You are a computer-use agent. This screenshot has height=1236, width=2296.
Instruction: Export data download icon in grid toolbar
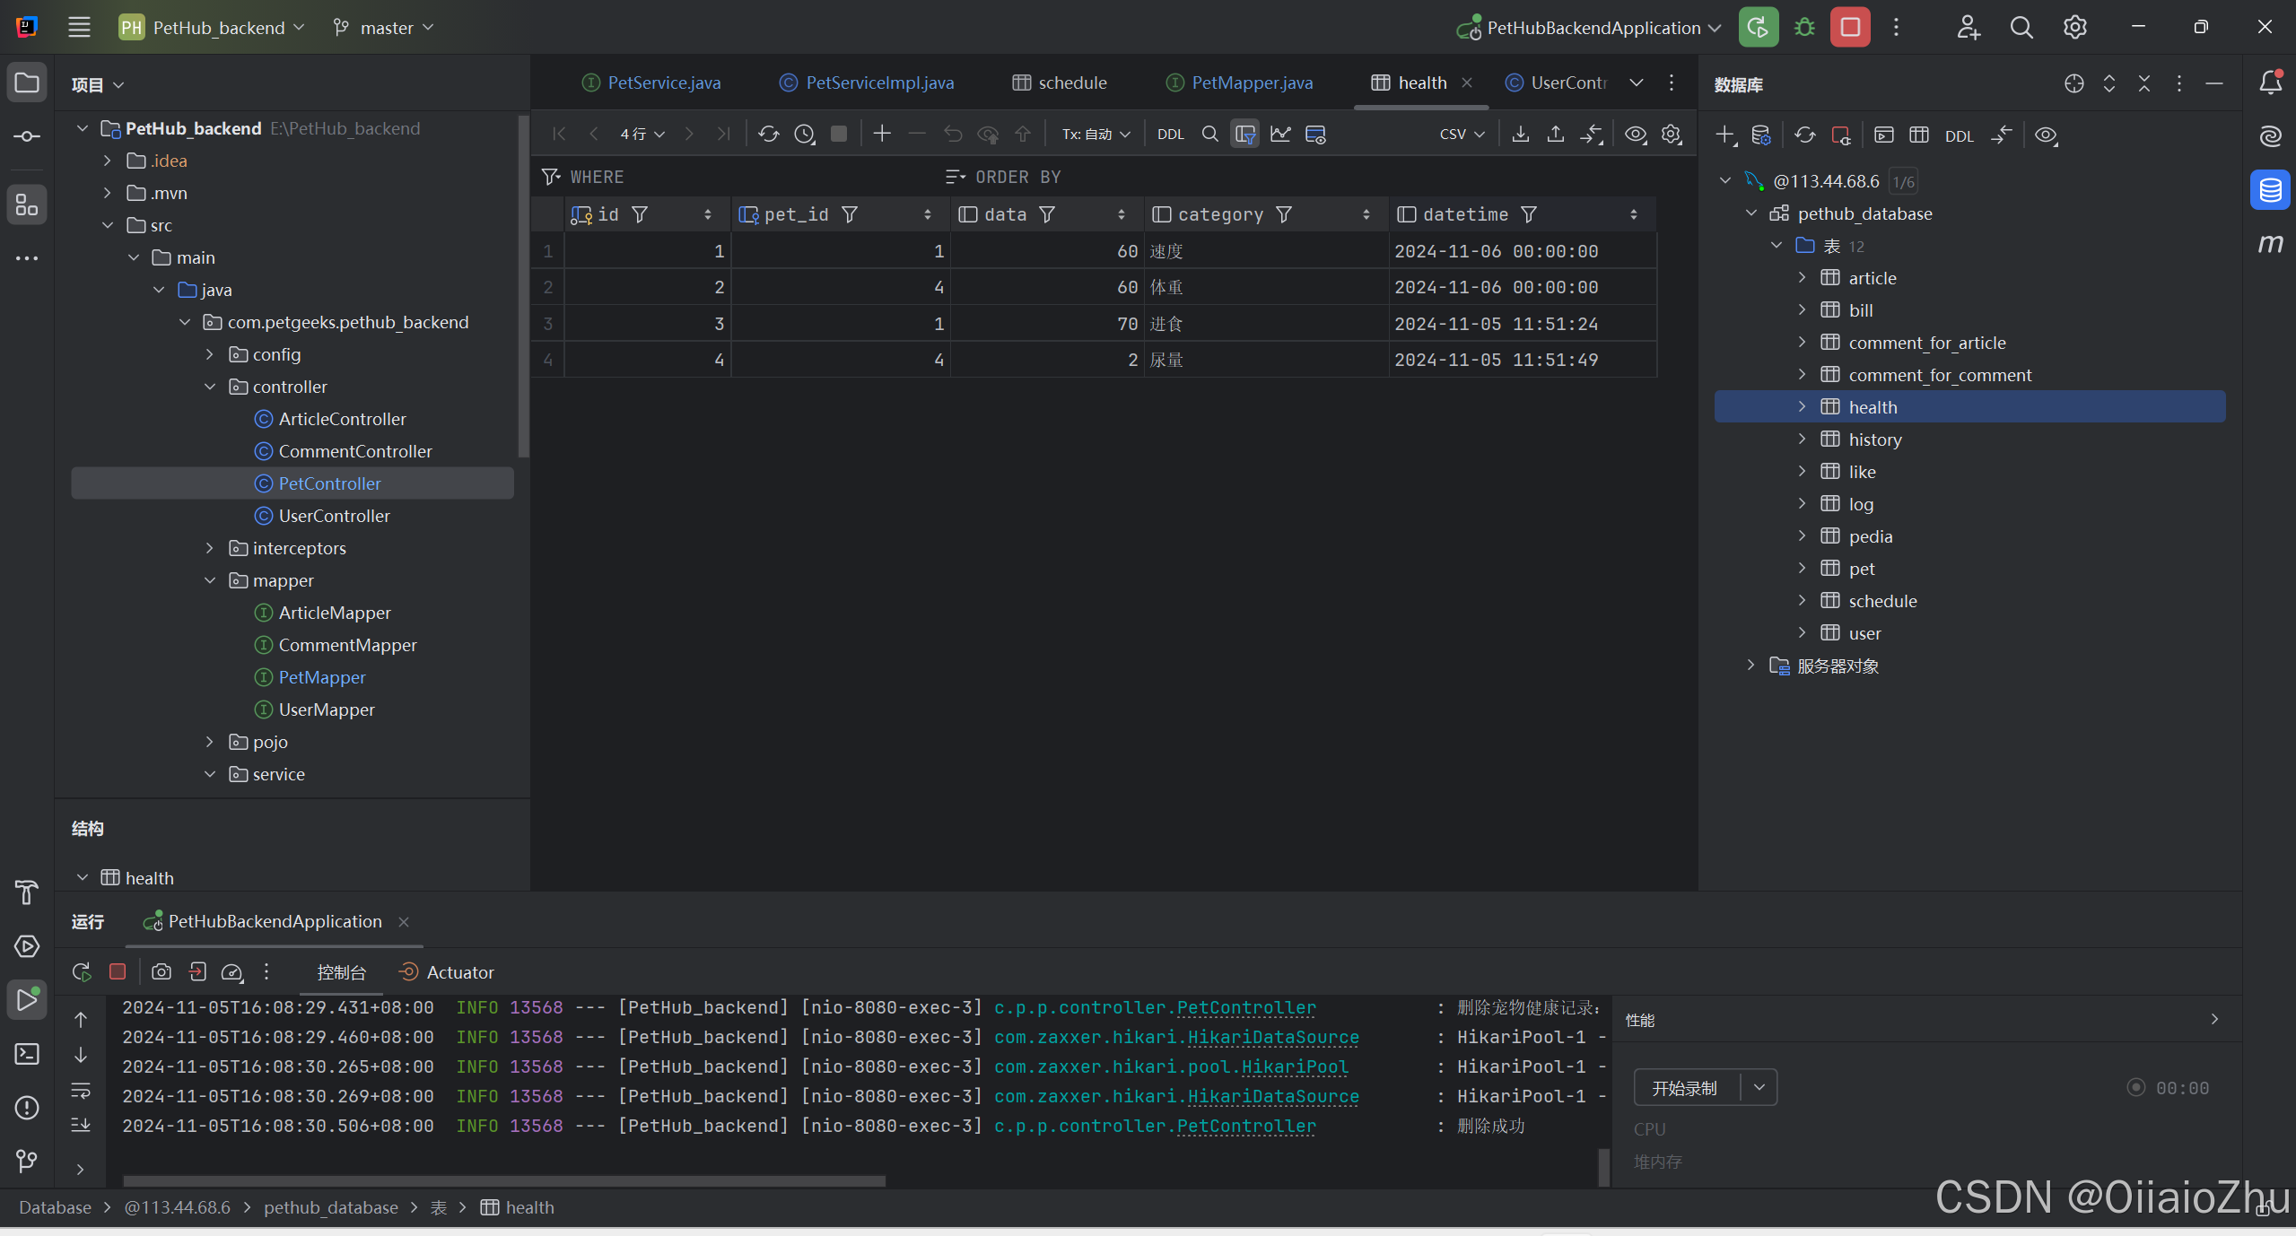(x=1520, y=135)
